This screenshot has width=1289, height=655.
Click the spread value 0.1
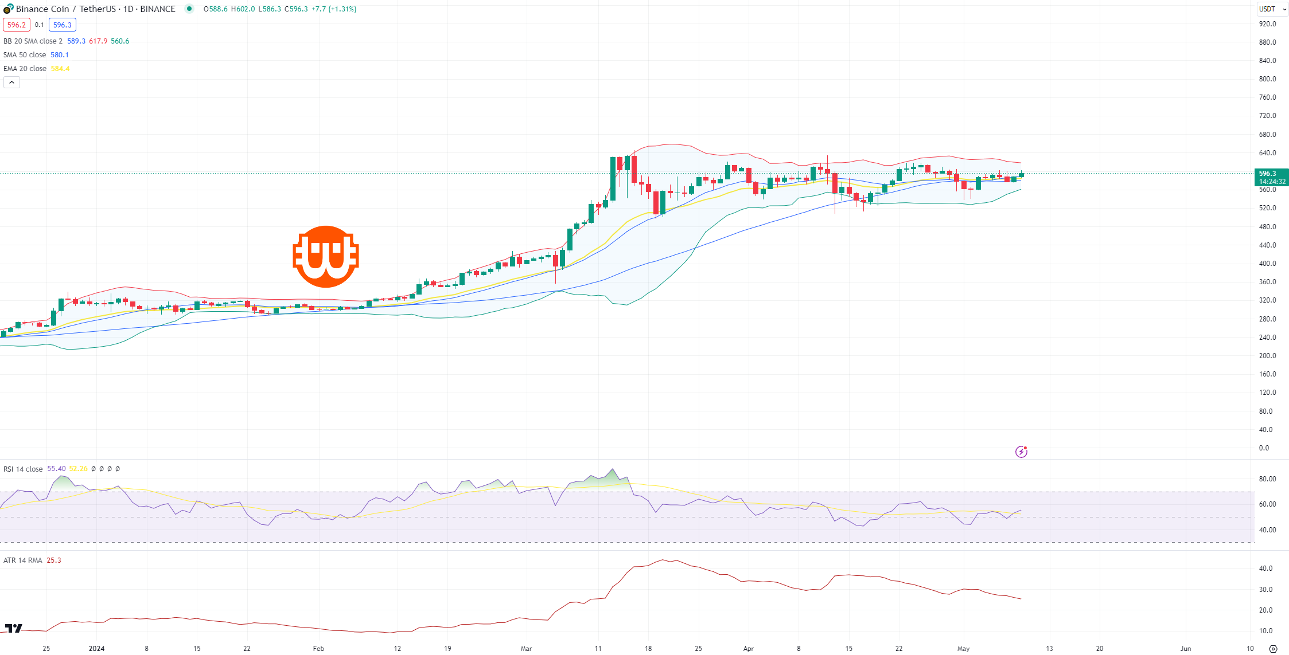coord(40,25)
